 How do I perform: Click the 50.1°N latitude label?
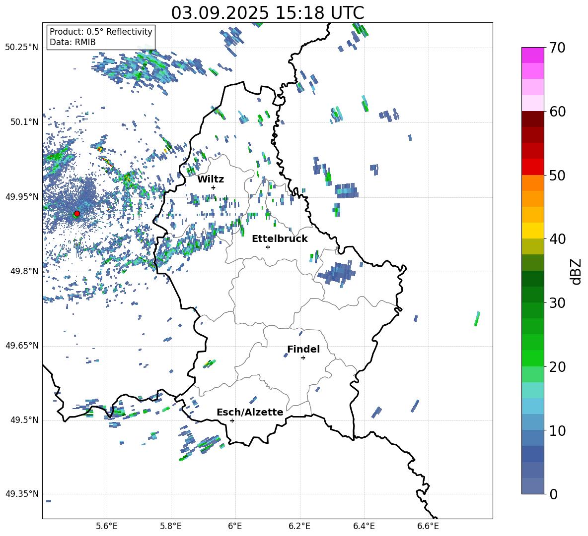[24, 122]
